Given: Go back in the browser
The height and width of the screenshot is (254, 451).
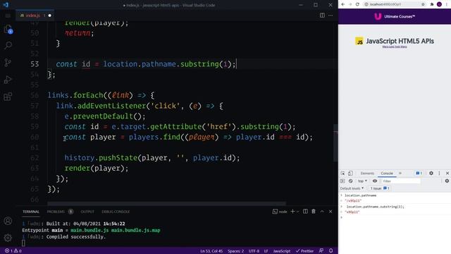Looking at the screenshot, I should click(x=343, y=4).
